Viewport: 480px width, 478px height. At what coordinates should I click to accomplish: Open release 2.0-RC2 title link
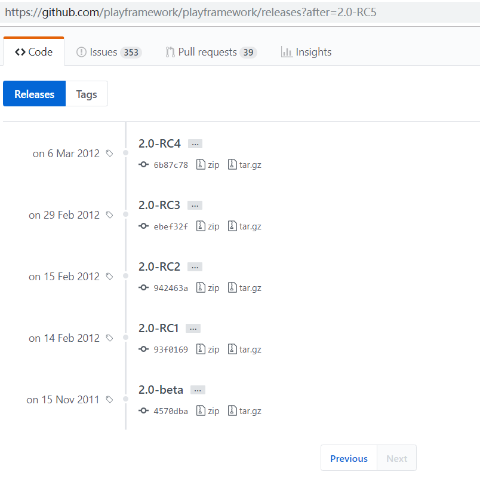point(159,266)
